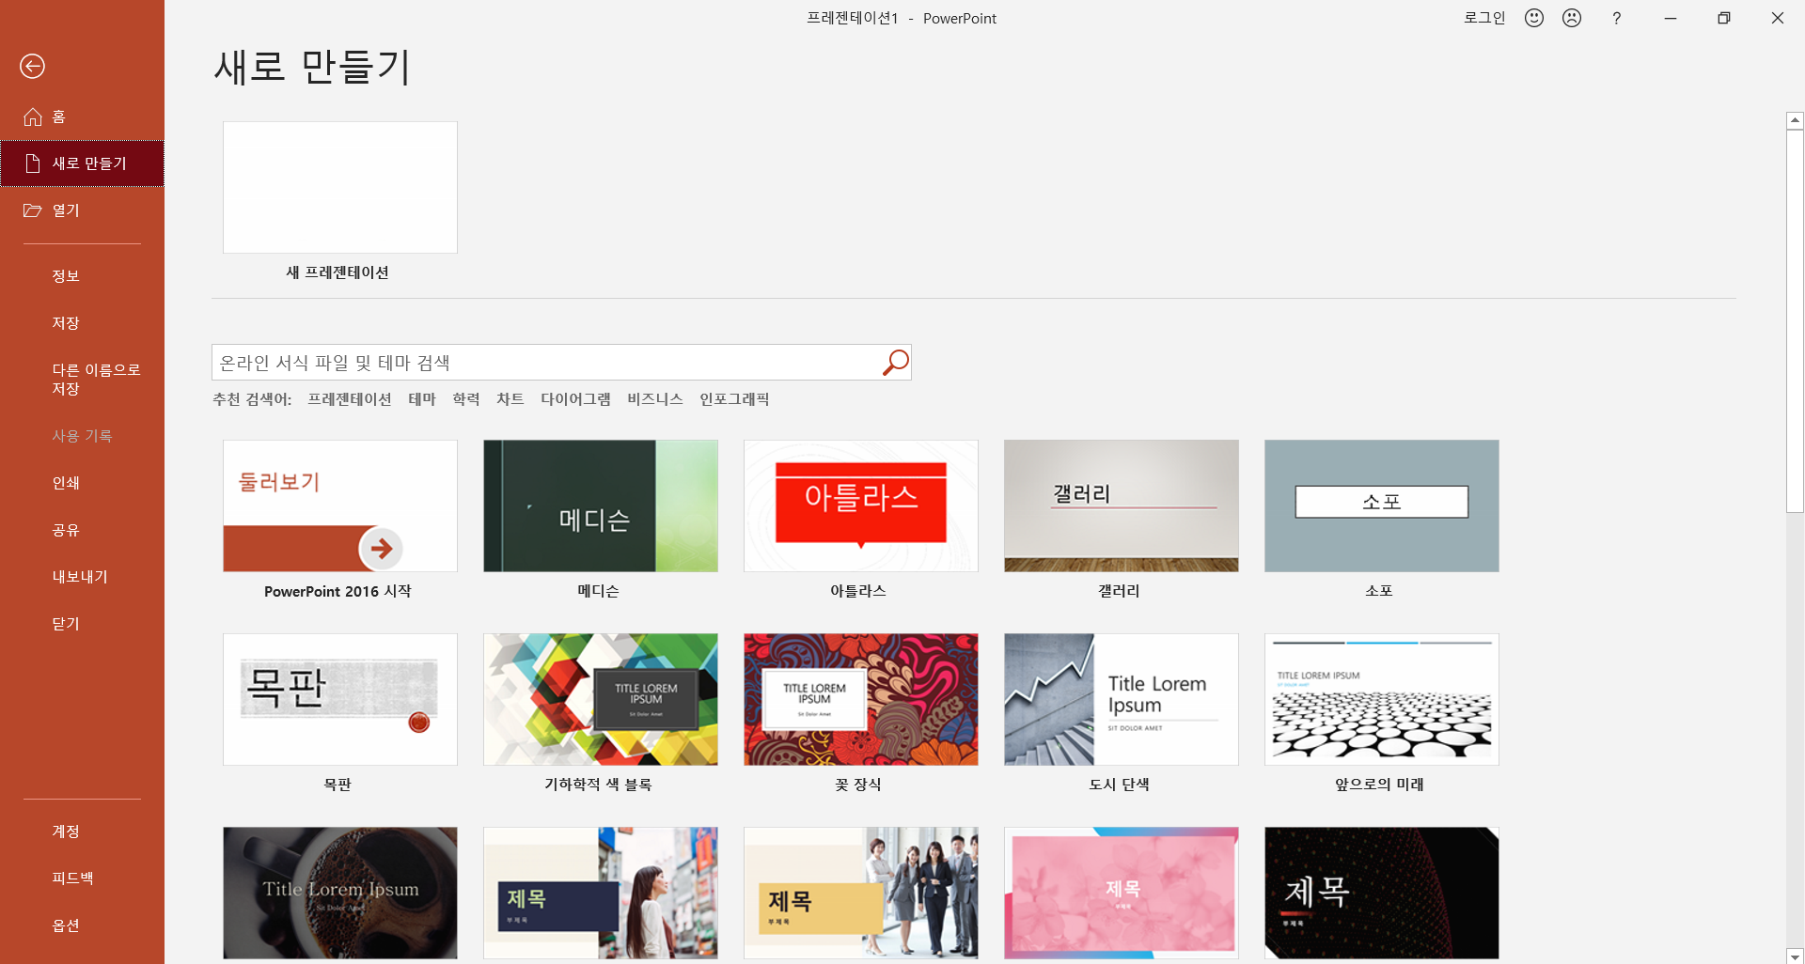Image resolution: width=1805 pixels, height=964 pixels.
Task: Click the scrollbar up arrow
Action: pos(1795,120)
